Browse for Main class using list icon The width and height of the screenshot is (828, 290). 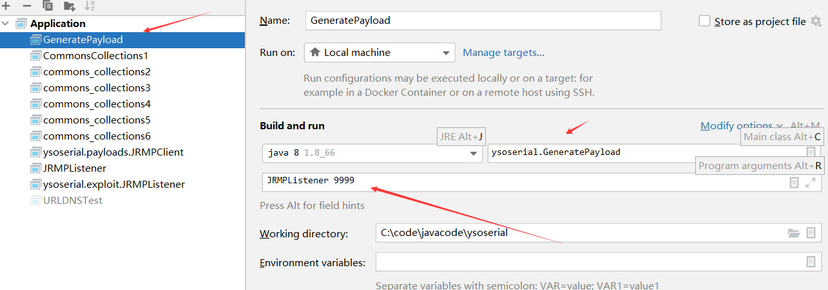(x=811, y=152)
